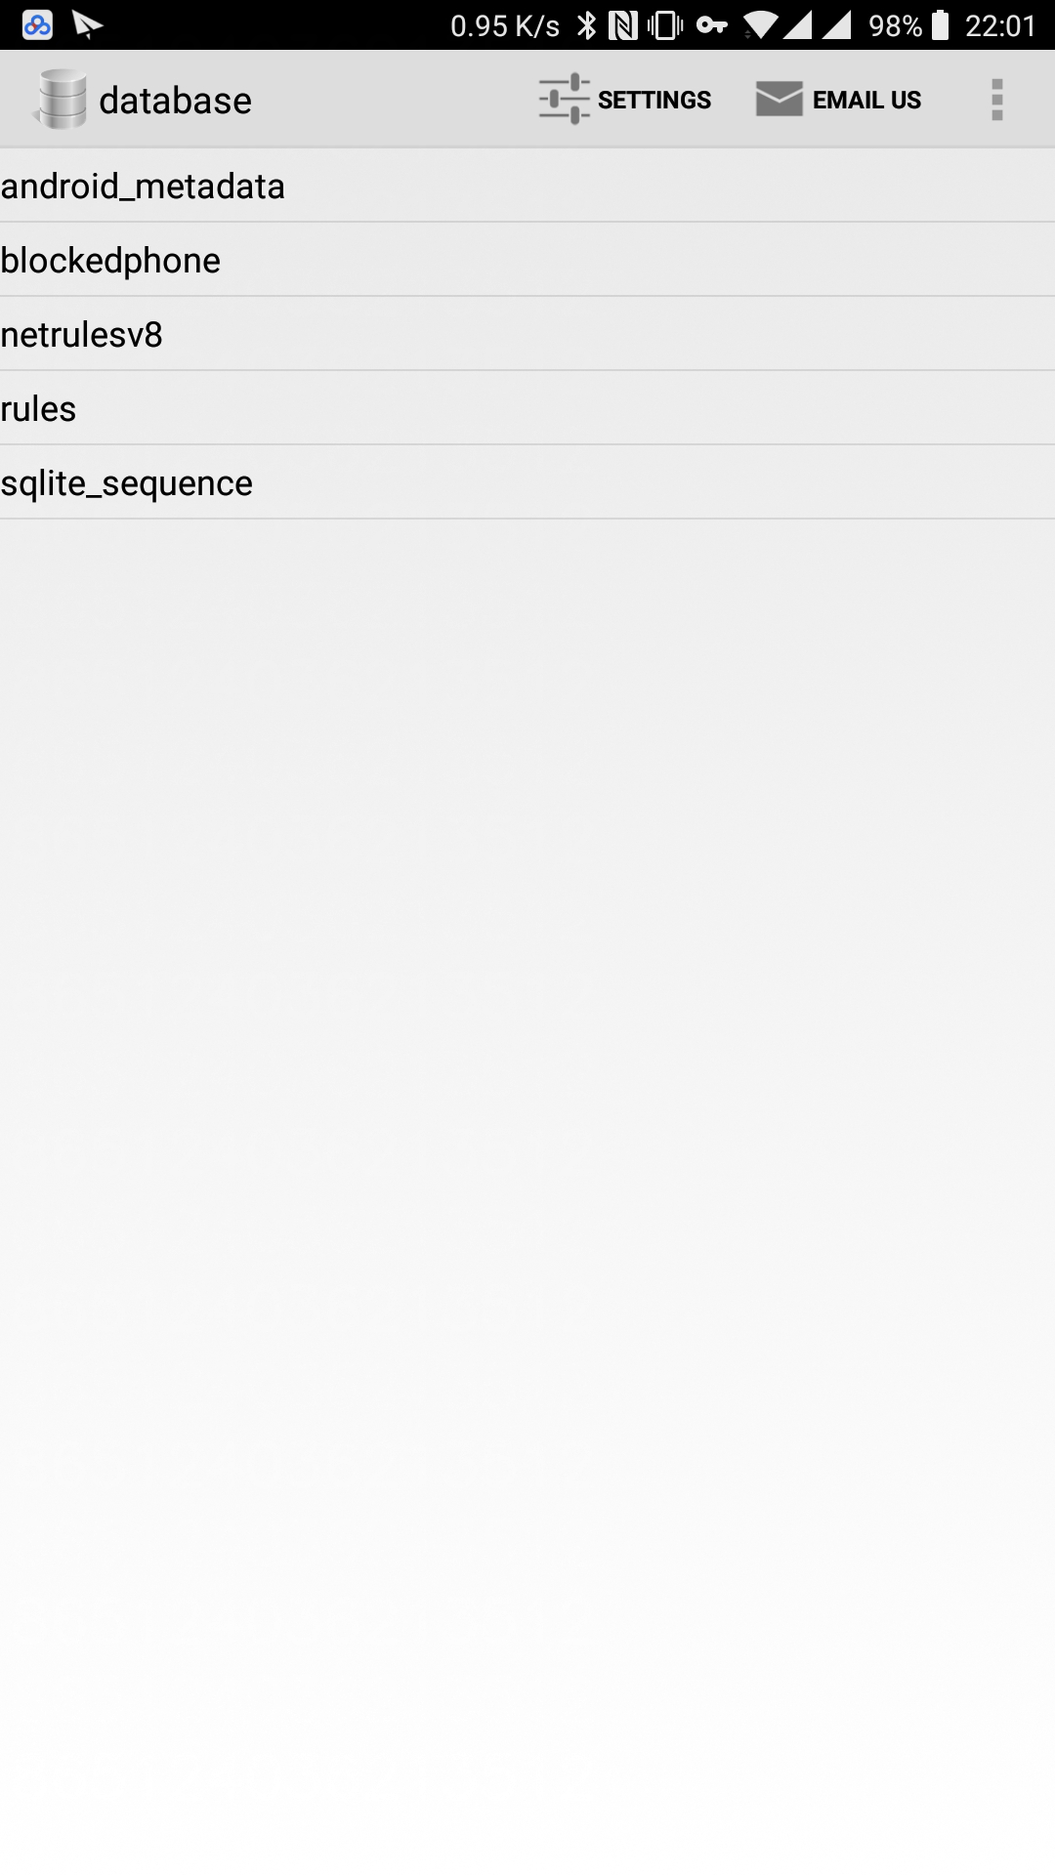
Task: Tap the VPN key status icon
Action: pos(712,25)
